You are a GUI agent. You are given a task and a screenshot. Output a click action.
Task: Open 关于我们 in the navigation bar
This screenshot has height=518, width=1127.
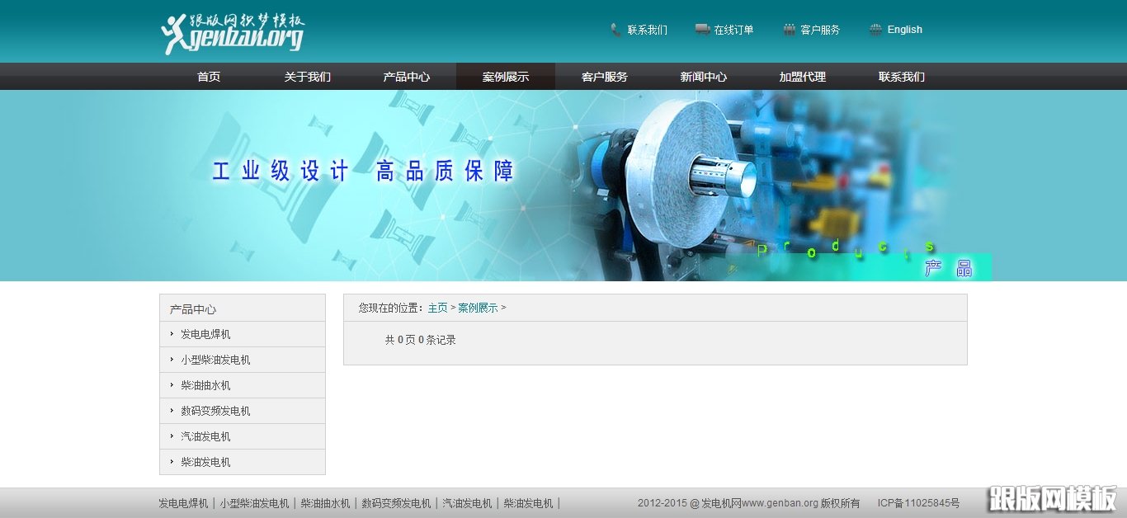point(308,77)
